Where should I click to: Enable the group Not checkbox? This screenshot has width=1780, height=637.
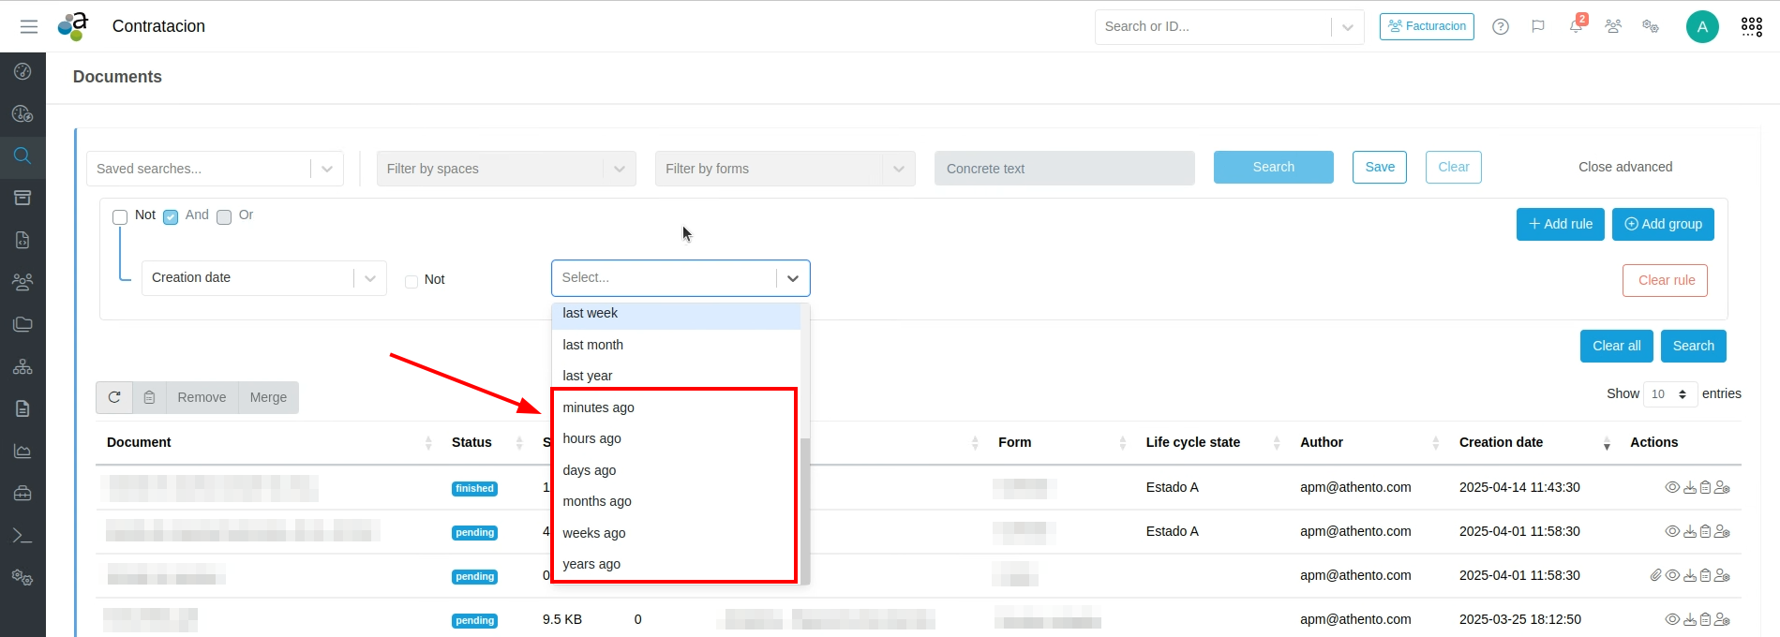(x=120, y=217)
